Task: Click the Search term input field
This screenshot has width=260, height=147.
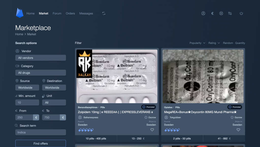Action: 41,132
